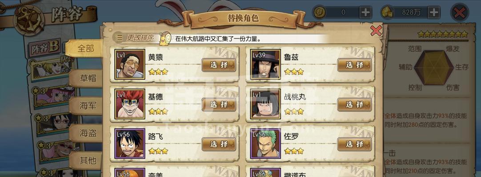Image resolution: width=481 pixels, height=177 pixels.
Task: Close the 替换角色 dialog with red X
Action: (376, 31)
